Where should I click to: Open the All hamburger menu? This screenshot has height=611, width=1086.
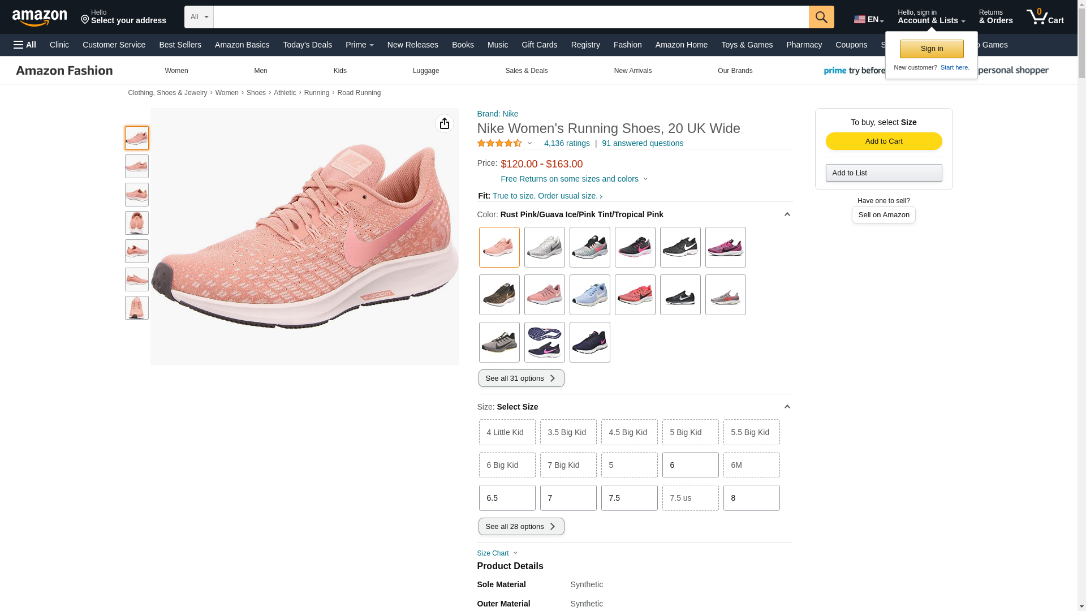coord(25,45)
